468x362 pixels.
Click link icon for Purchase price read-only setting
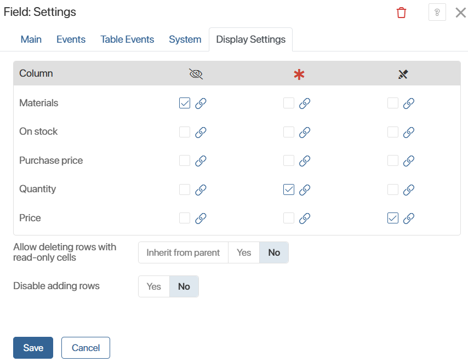pyautogui.click(x=409, y=160)
